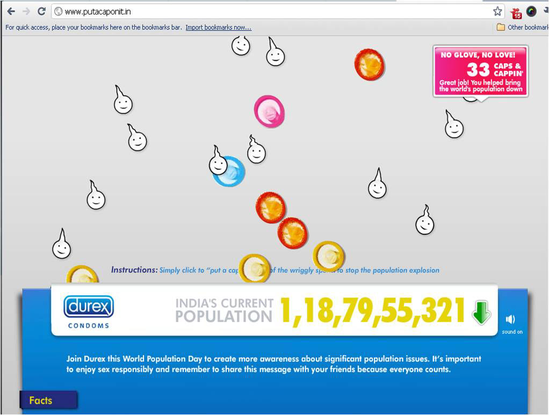Screen dimensions: 549x415
Task: Open the Other bookmarks folder
Action: point(522,27)
